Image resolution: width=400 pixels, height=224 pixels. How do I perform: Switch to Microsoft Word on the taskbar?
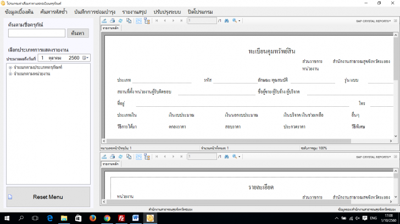click(x=136, y=218)
